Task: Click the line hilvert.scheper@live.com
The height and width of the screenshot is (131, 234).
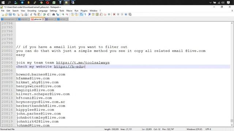Action: coord(43,94)
